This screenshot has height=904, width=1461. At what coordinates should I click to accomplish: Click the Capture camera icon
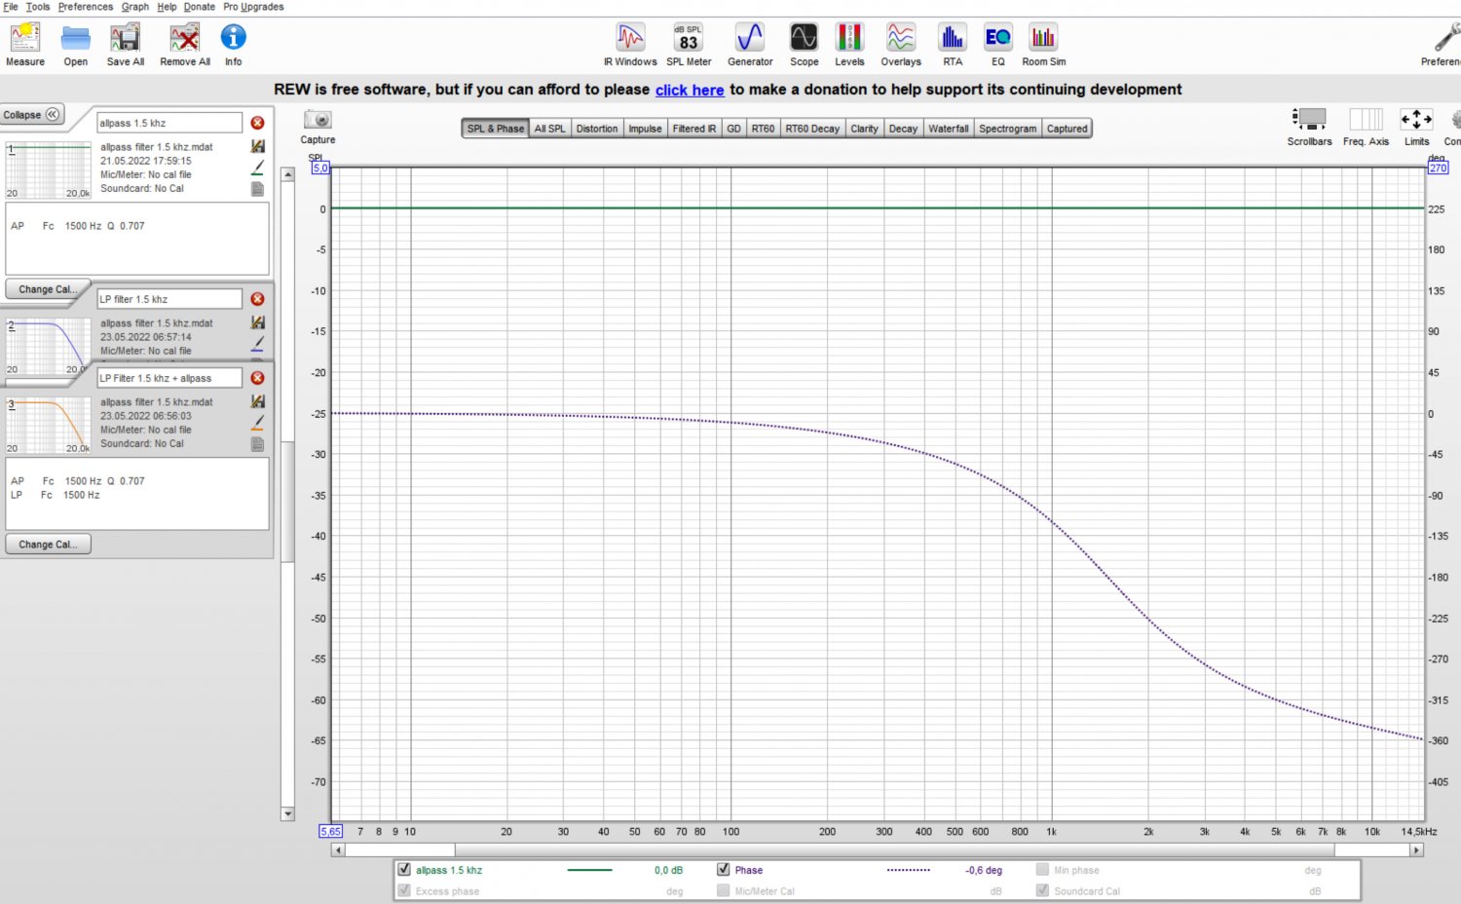click(318, 120)
